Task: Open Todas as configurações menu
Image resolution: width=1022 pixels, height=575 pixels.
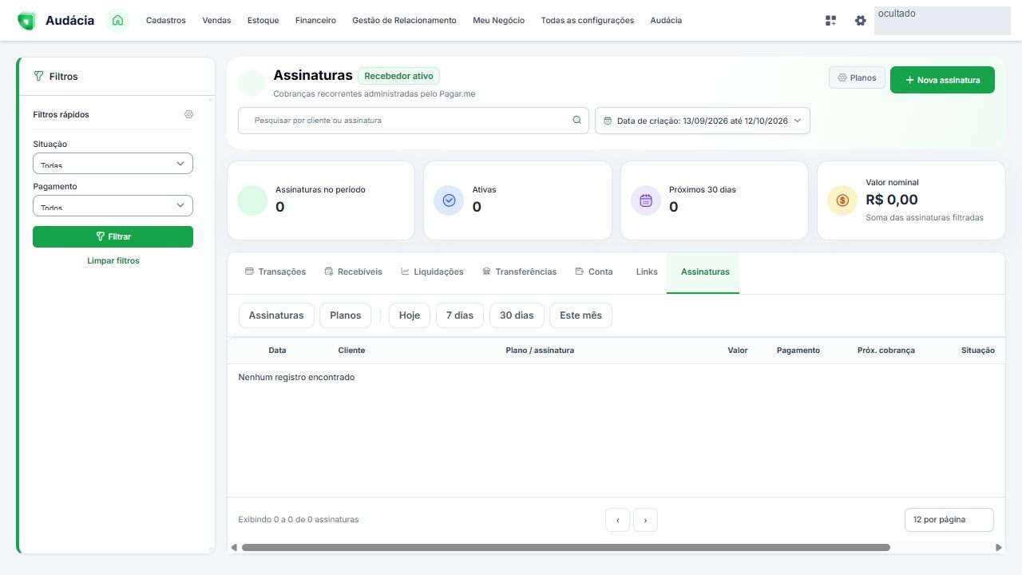Action: pyautogui.click(x=588, y=21)
